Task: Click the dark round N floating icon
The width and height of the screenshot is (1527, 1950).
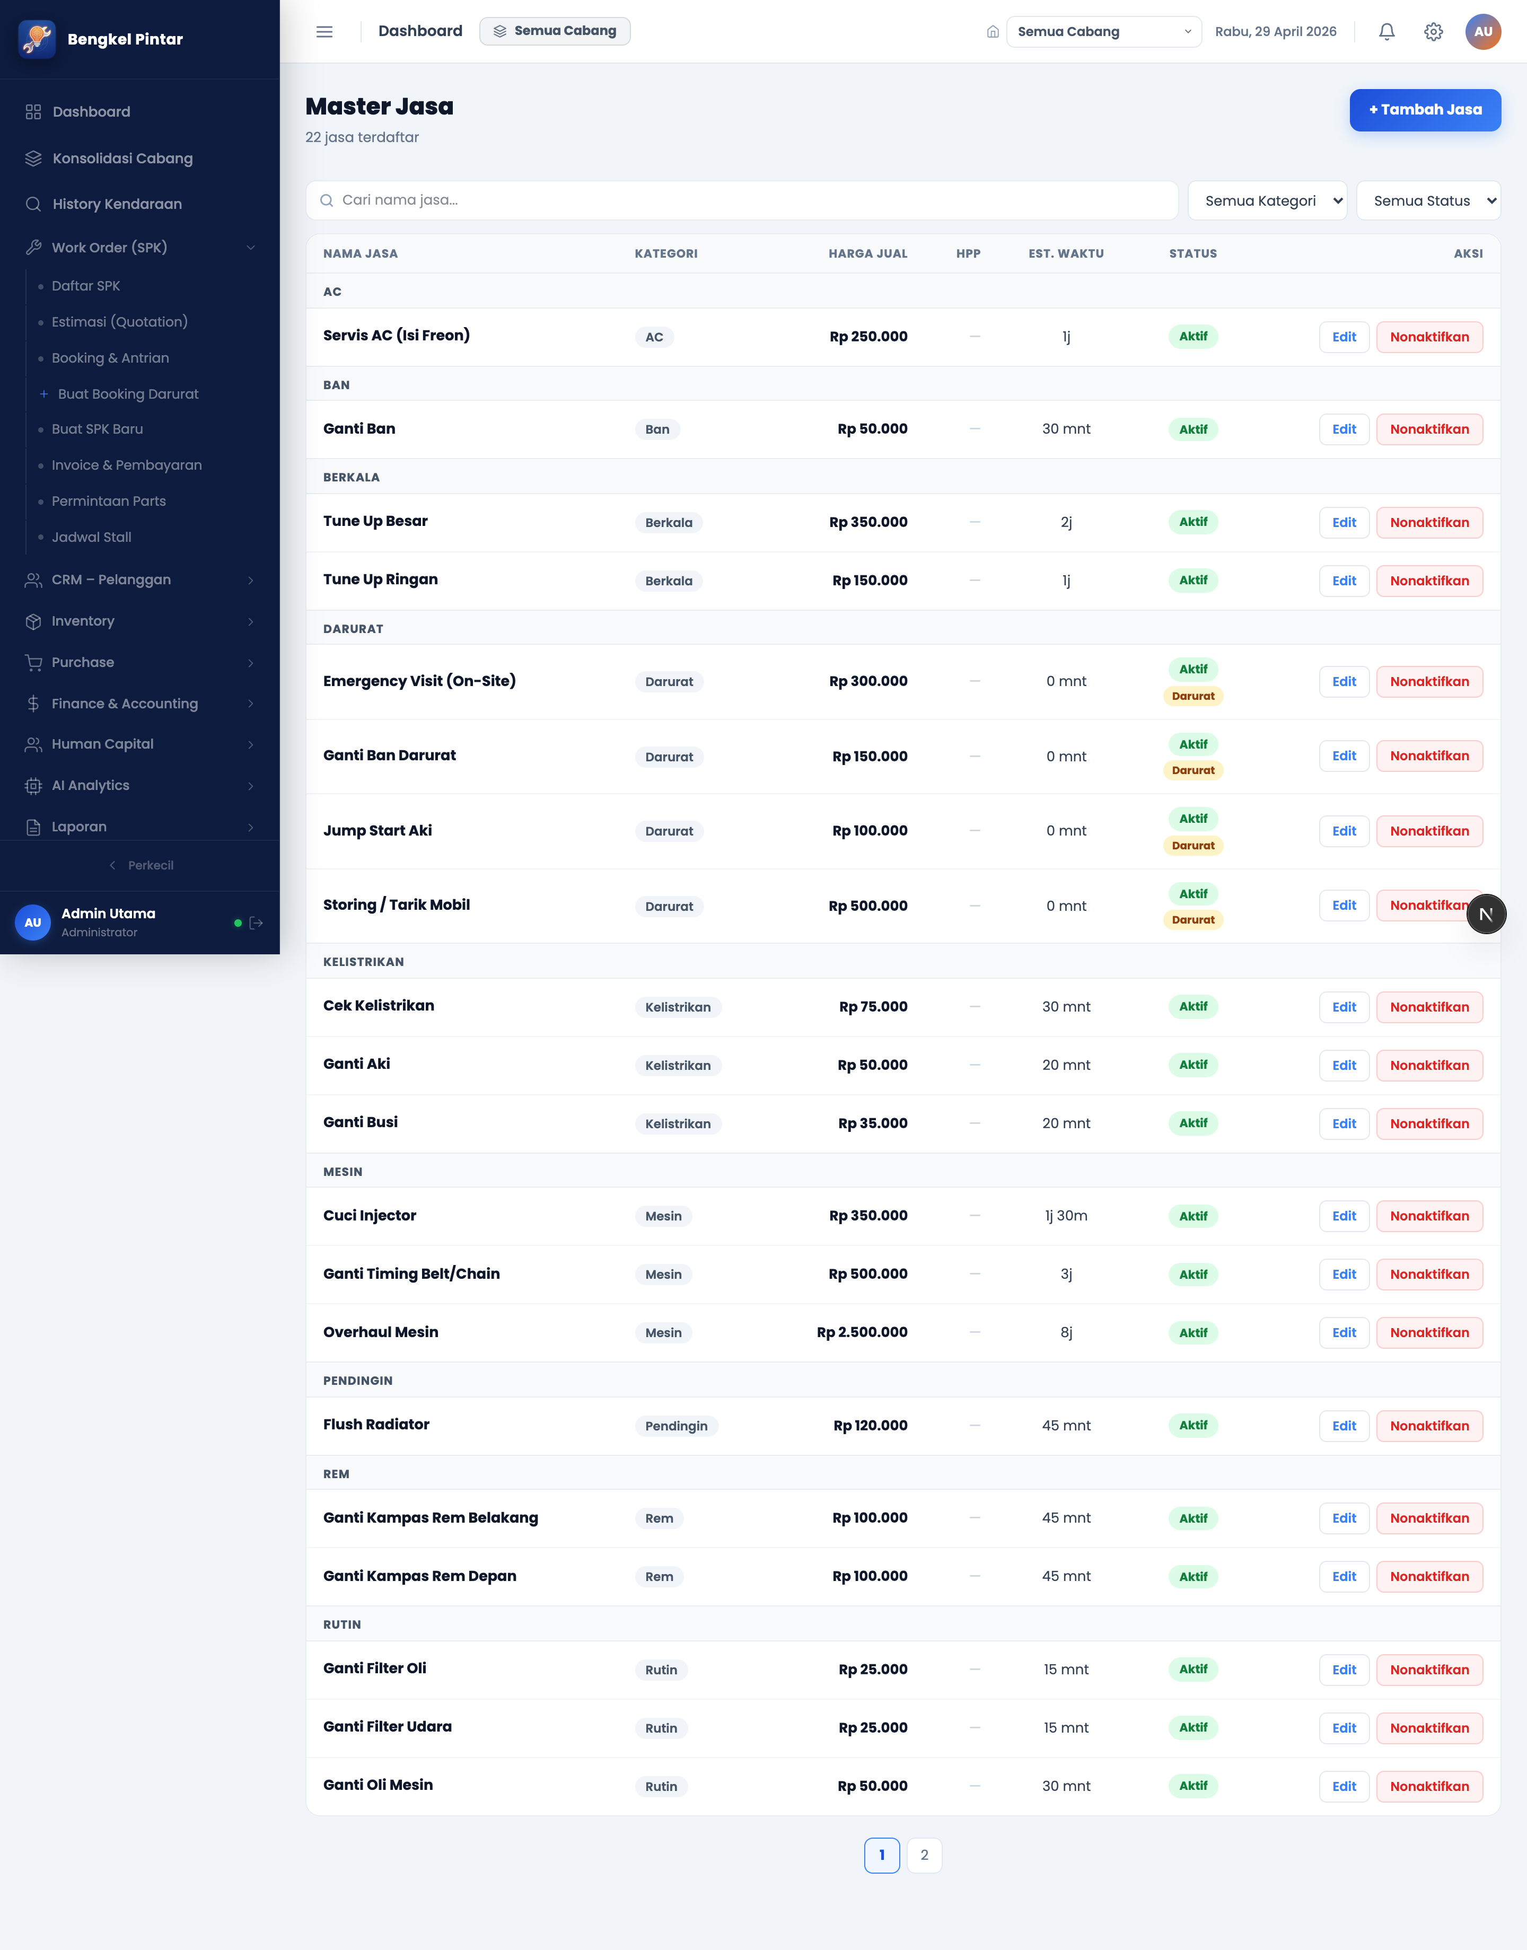Action: pos(1486,913)
